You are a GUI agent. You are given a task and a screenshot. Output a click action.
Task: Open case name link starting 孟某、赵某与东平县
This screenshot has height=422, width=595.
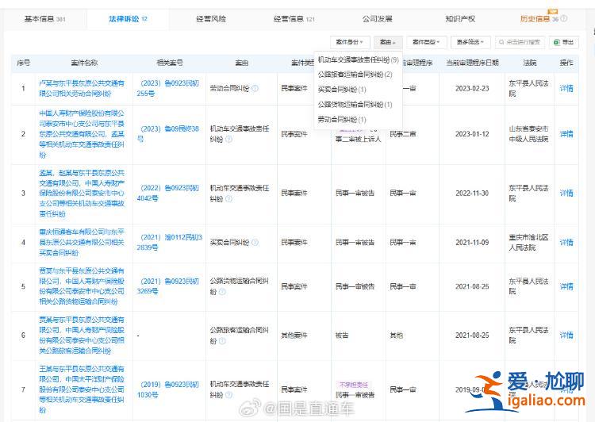pyautogui.click(x=82, y=194)
